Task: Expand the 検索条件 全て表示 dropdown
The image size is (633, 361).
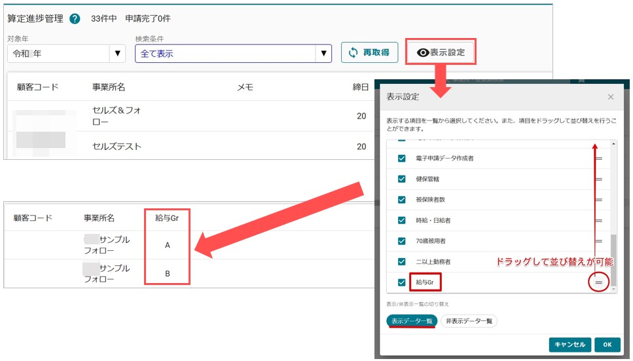Action: (x=323, y=54)
